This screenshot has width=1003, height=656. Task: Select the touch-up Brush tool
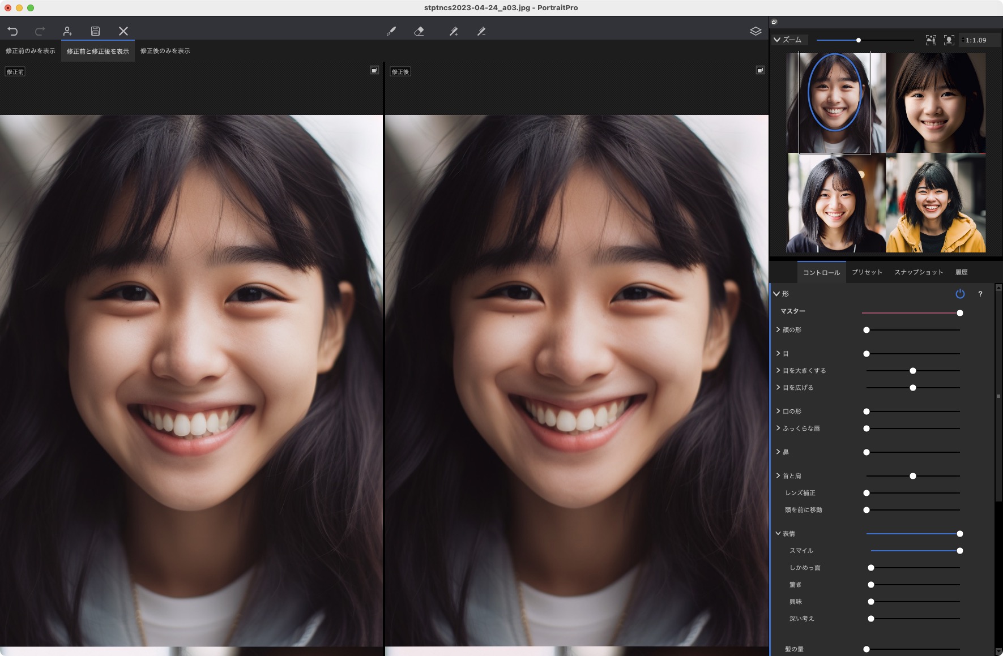[x=391, y=31]
